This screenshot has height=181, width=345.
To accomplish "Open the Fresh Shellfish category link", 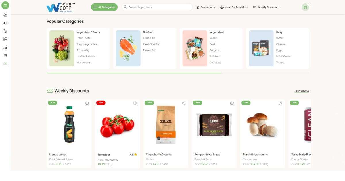I will point(152,44).
